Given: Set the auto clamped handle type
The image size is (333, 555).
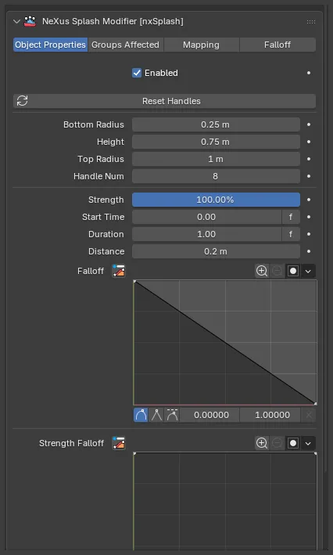Looking at the screenshot, I should click(172, 415).
